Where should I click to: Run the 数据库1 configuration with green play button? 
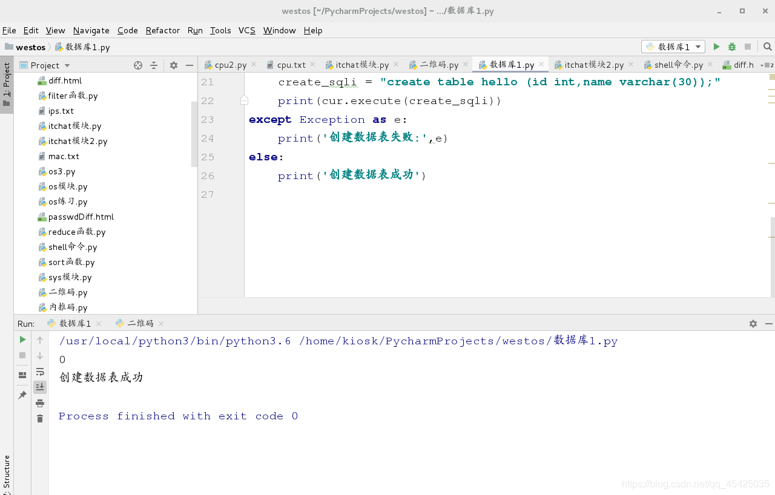[x=716, y=47]
